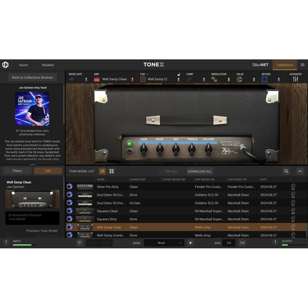Screen dimensions: 308x308
Task: Click the green amp power light
Action: pos(129,143)
